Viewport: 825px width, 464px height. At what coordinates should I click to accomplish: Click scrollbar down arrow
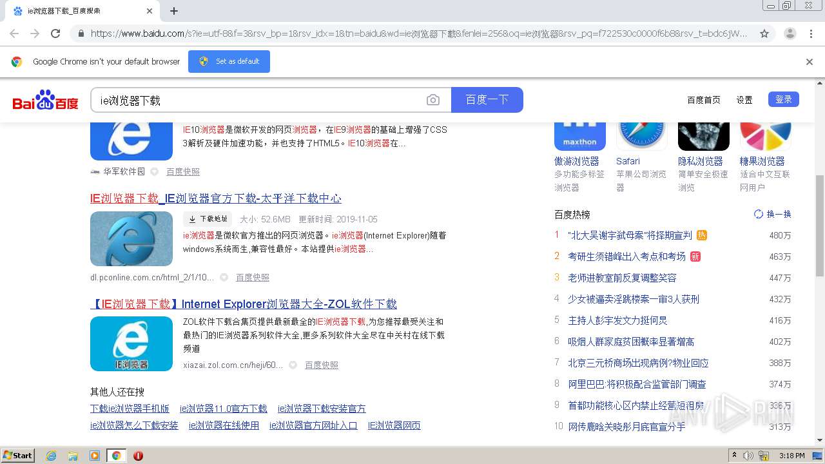coord(820,441)
